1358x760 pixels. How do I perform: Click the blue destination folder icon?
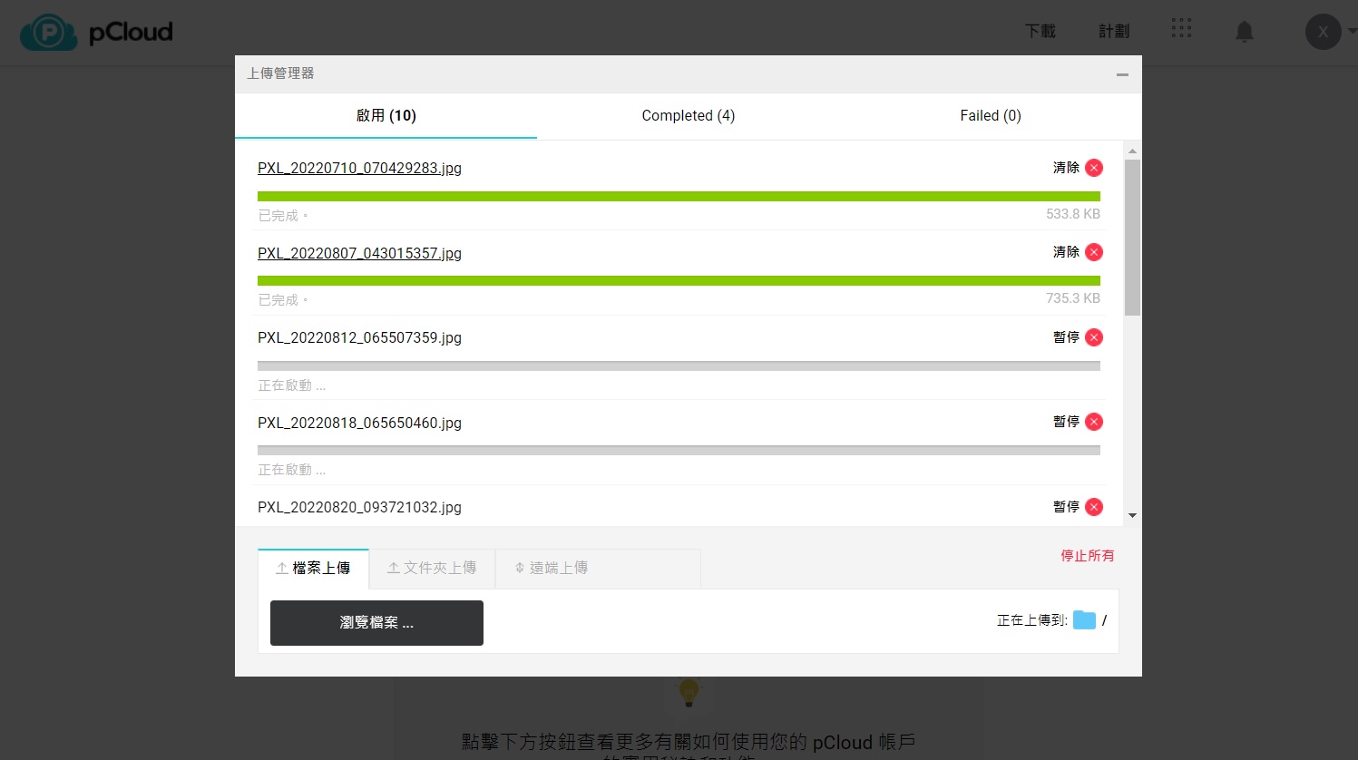(1084, 620)
